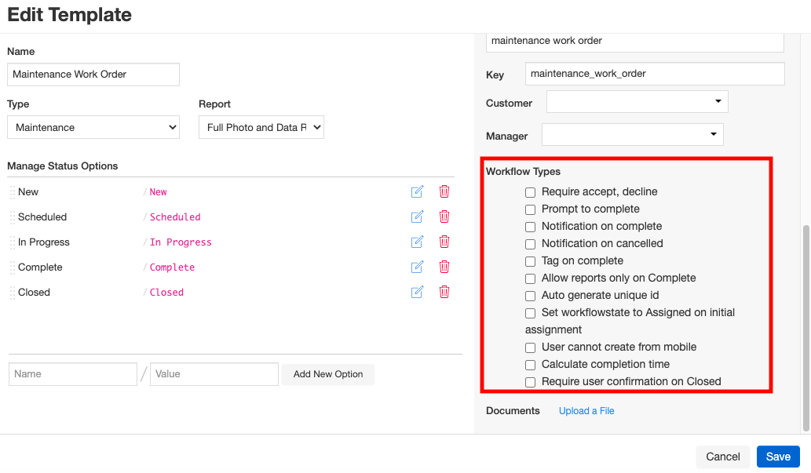Click drag handle beside Scheduled row
Viewport: 811px width, 473px height.
[13, 217]
